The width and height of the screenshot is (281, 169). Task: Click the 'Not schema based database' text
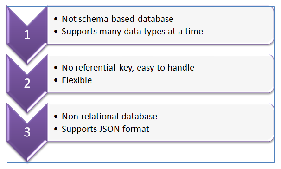(118, 19)
